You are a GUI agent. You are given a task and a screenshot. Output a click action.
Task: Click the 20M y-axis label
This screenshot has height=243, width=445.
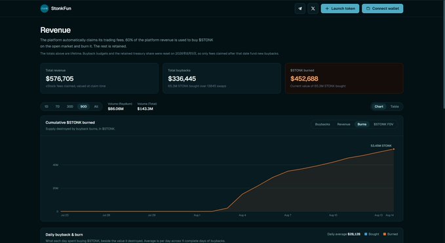55,188
